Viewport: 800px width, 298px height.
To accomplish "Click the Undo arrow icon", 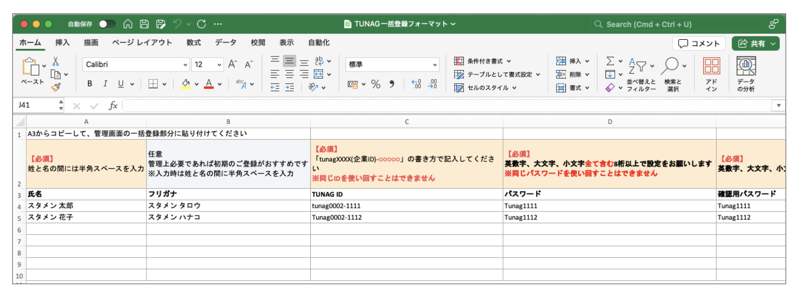I will click(177, 24).
